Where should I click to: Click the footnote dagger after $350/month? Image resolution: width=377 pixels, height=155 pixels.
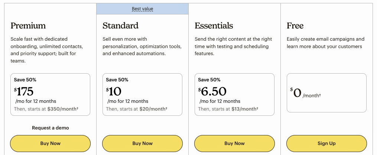[78, 109]
